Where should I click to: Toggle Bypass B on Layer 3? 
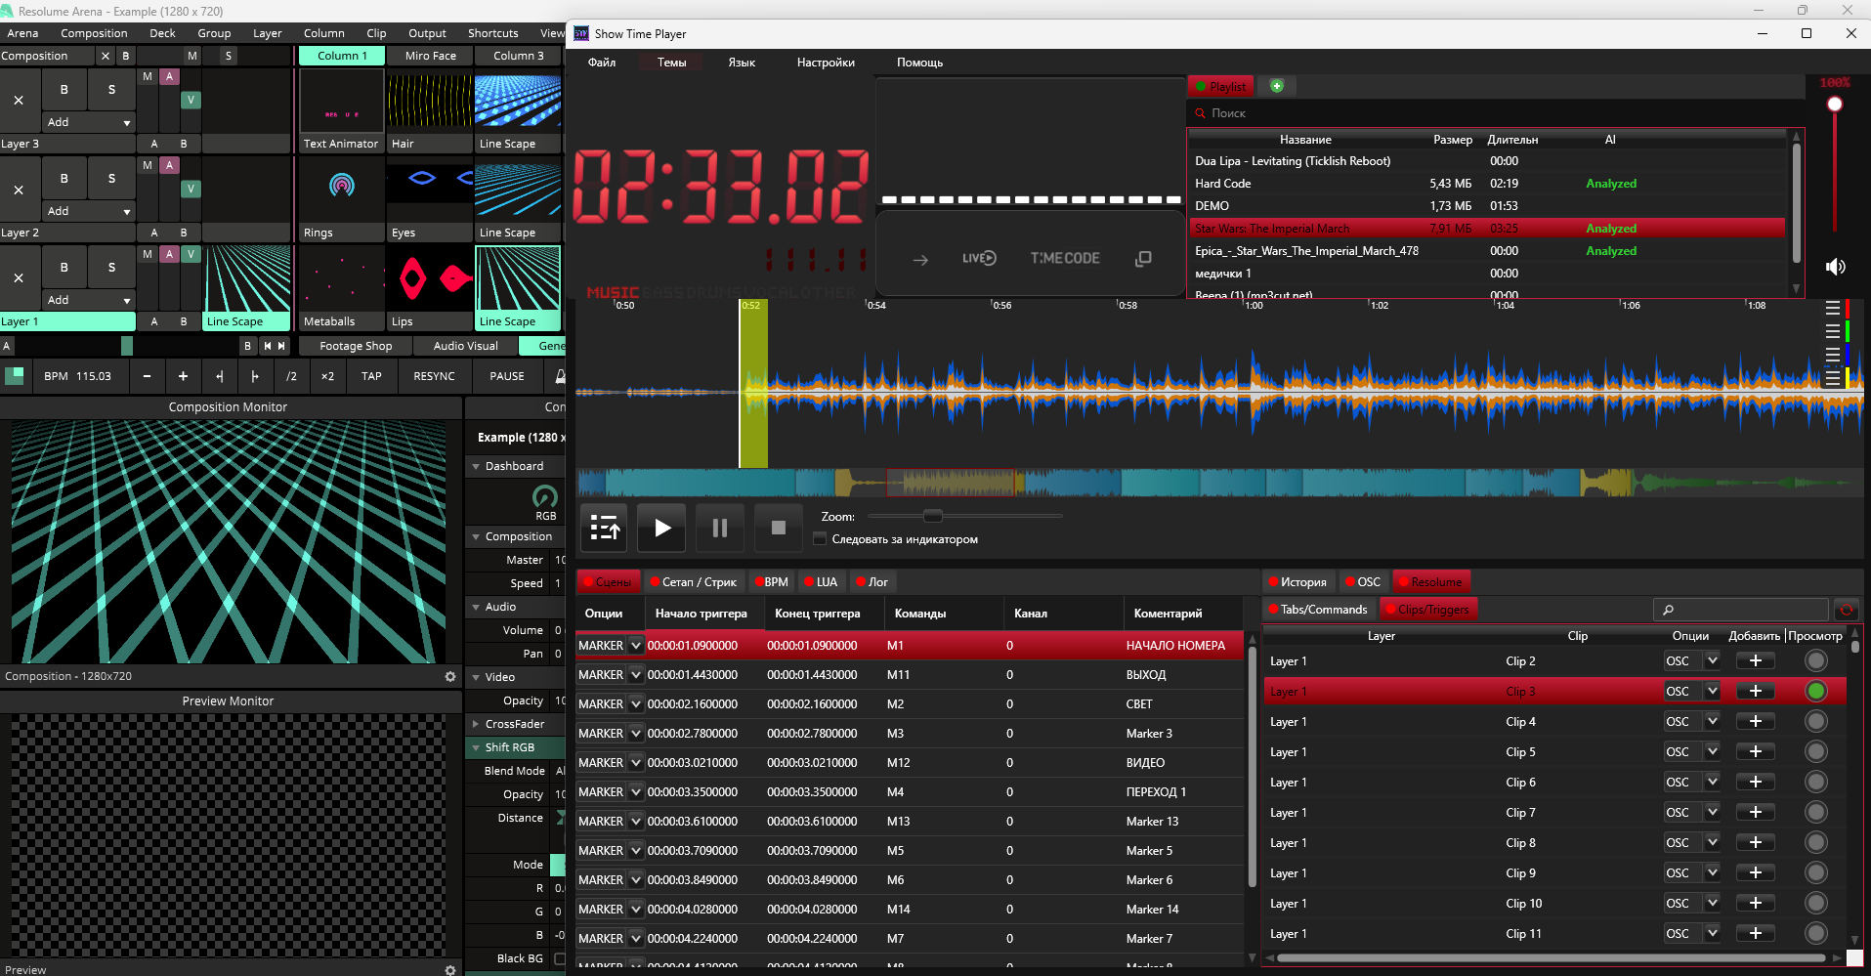click(64, 89)
